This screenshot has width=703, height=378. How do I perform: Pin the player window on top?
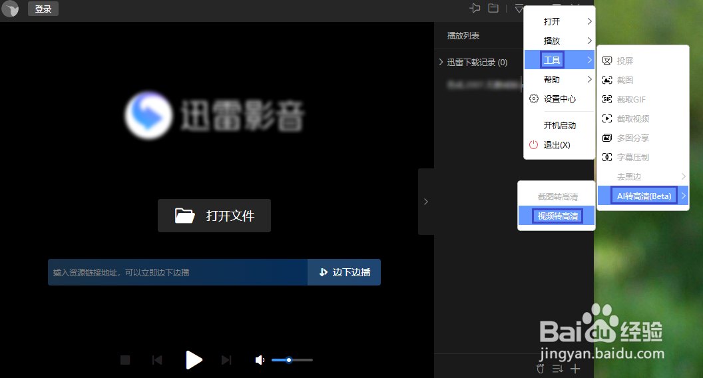tap(475, 8)
